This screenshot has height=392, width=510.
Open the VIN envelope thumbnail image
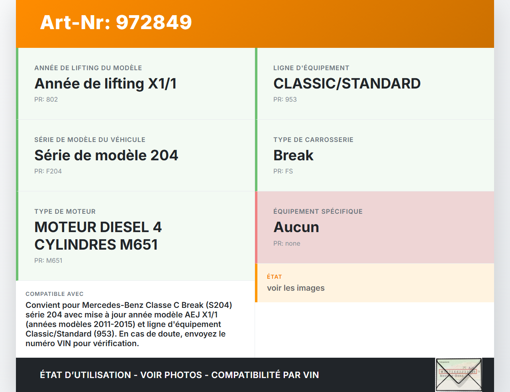(459, 375)
